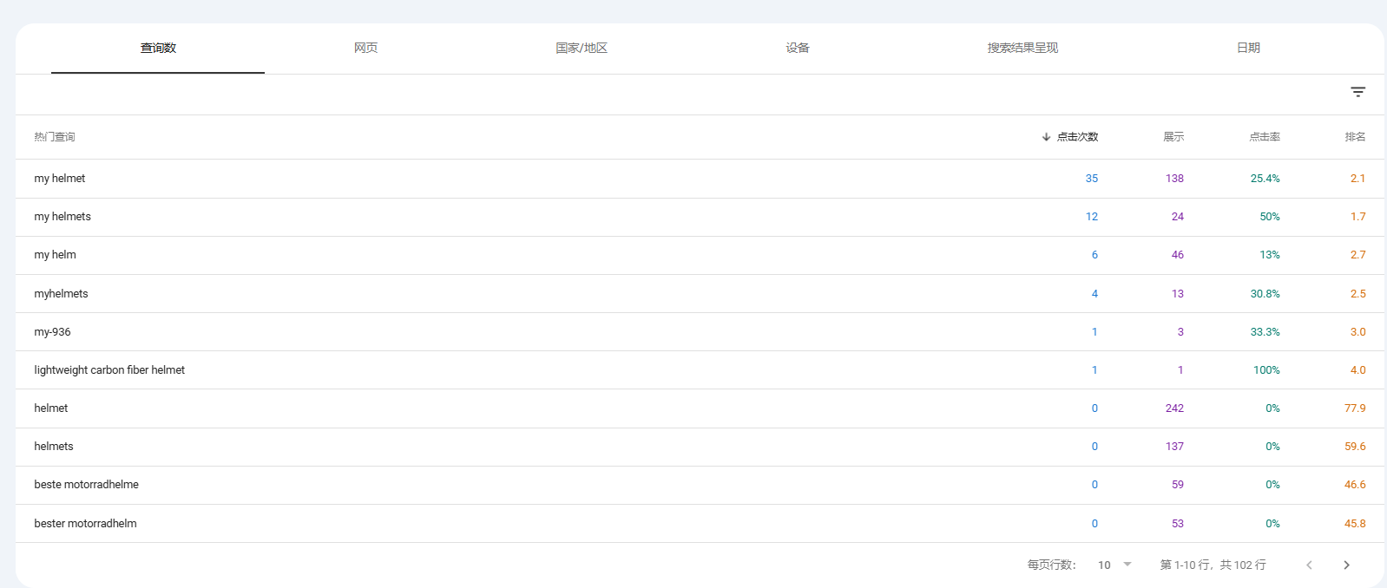This screenshot has height=588, width=1387.
Task: Click CTR value 33.3%
Action: point(1265,331)
